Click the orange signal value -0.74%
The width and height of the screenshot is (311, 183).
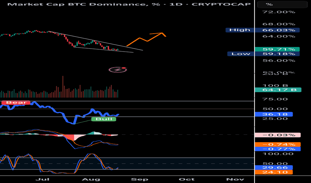click(278, 144)
